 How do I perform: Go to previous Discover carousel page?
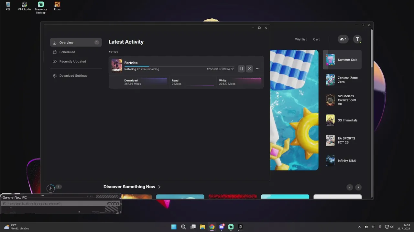tap(349, 187)
